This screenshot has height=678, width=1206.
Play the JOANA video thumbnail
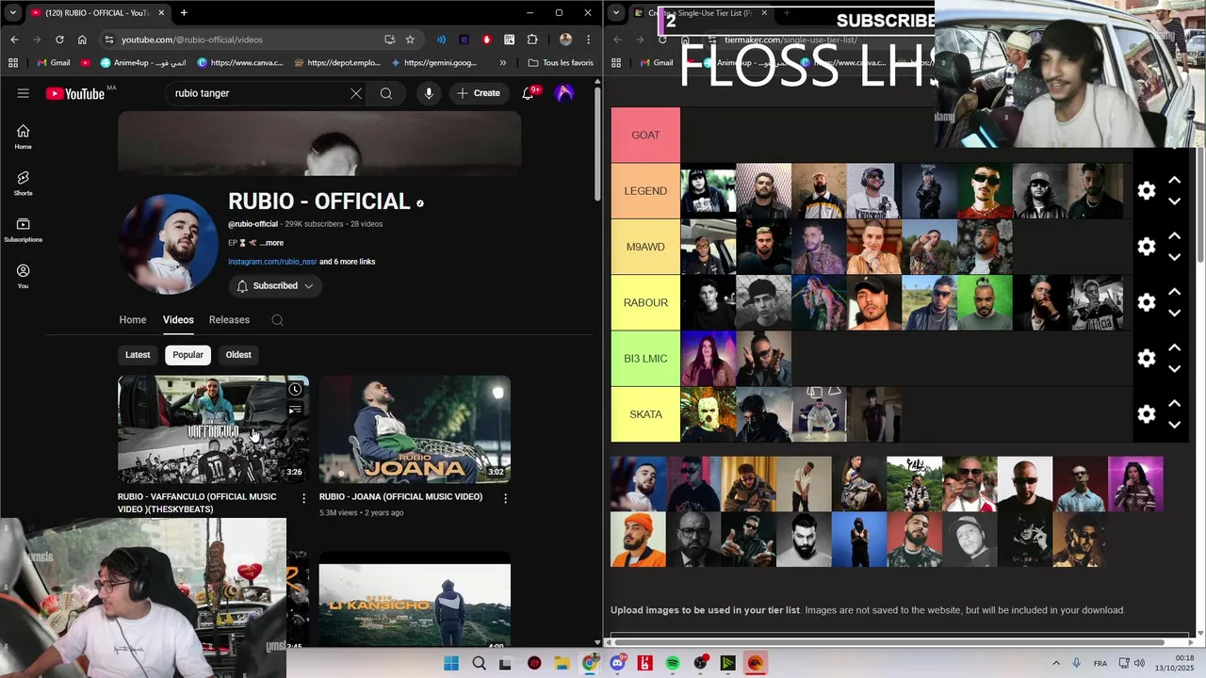tap(415, 429)
